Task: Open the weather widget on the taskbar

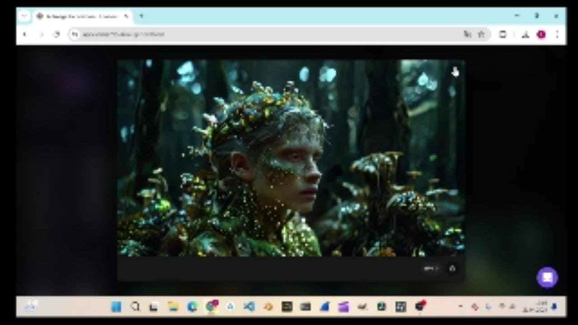Action: click(x=31, y=306)
